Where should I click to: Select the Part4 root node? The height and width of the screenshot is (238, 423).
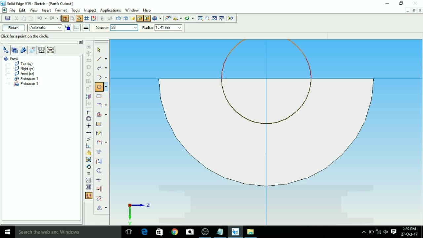click(x=14, y=59)
